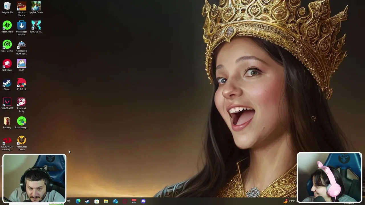The image size is (365, 205).
Task: Select the ForAmy desktop icon
Action: click(x=7, y=123)
